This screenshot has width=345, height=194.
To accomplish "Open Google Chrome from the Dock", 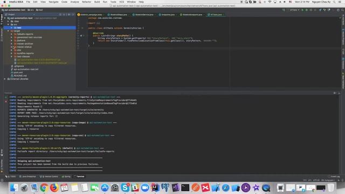I will point(44,188).
